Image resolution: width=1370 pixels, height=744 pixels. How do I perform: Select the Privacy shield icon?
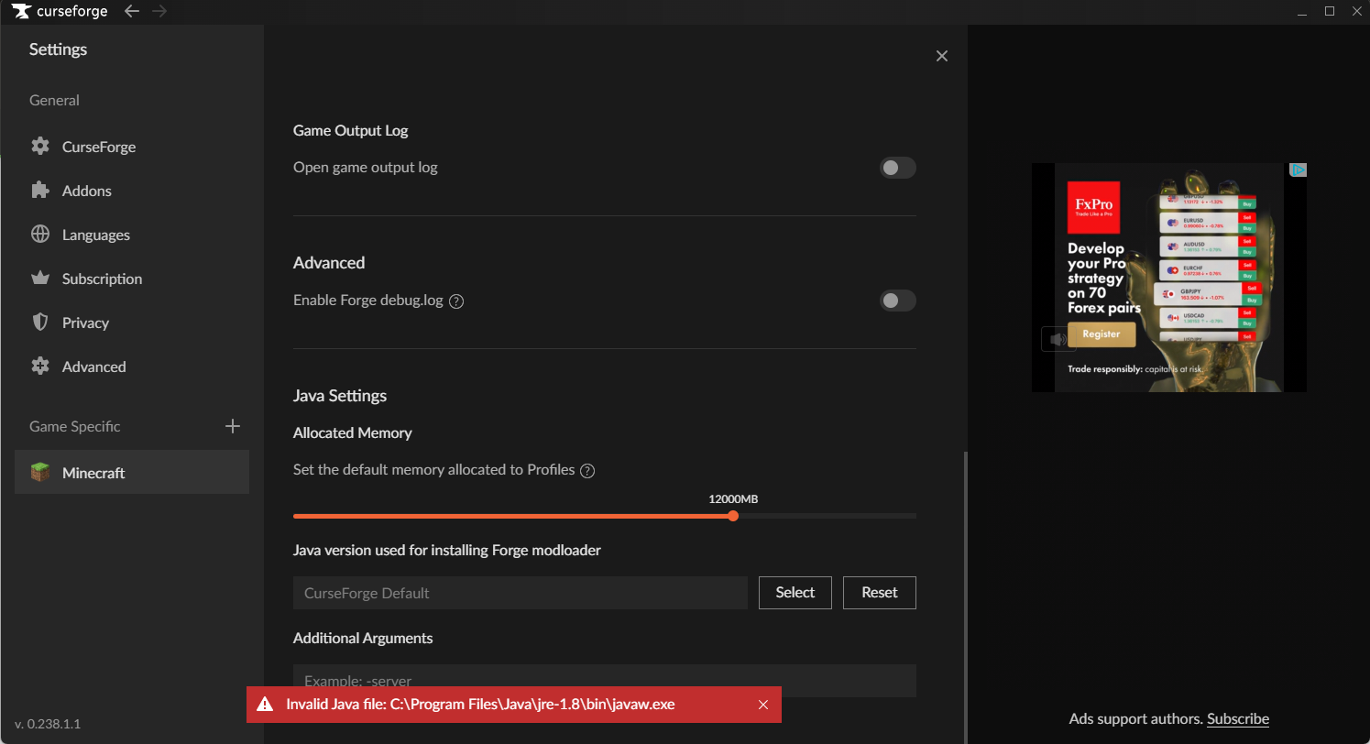tap(39, 323)
